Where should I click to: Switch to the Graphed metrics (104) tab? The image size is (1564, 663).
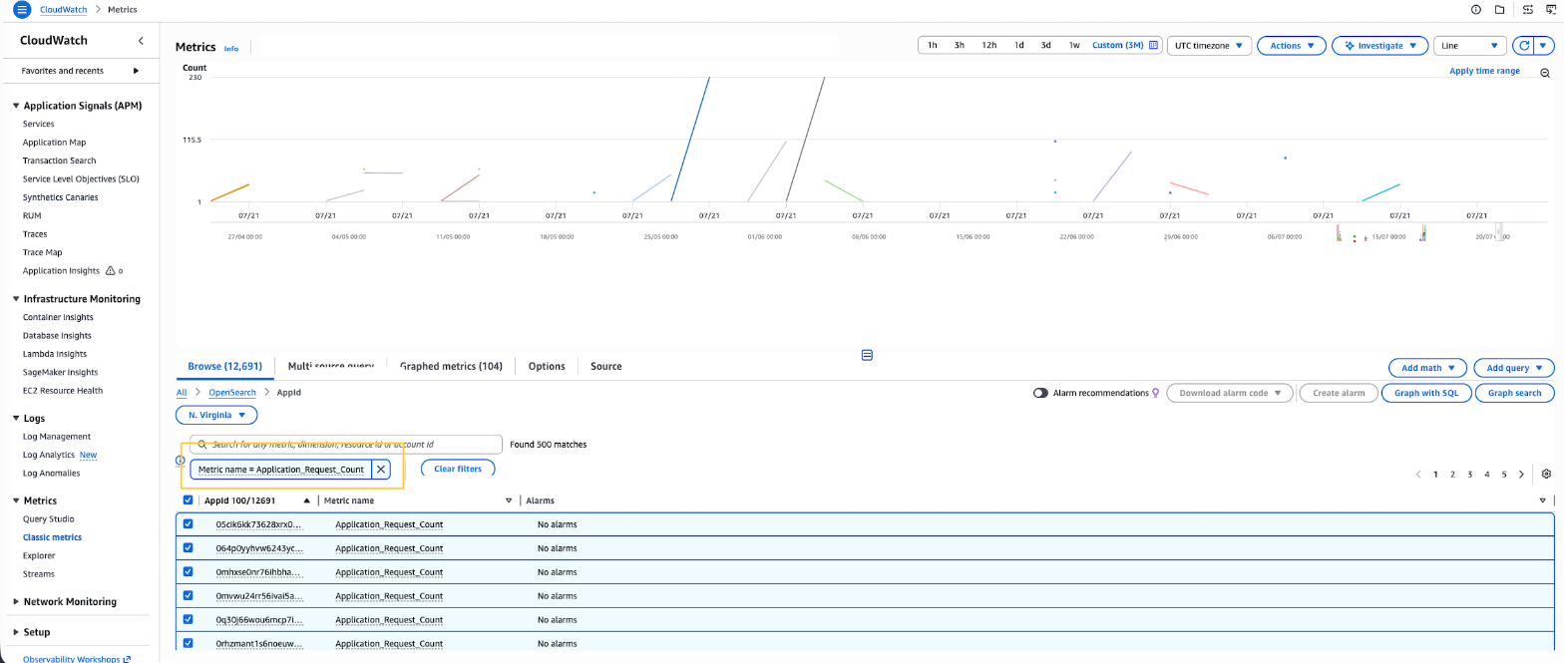click(451, 366)
